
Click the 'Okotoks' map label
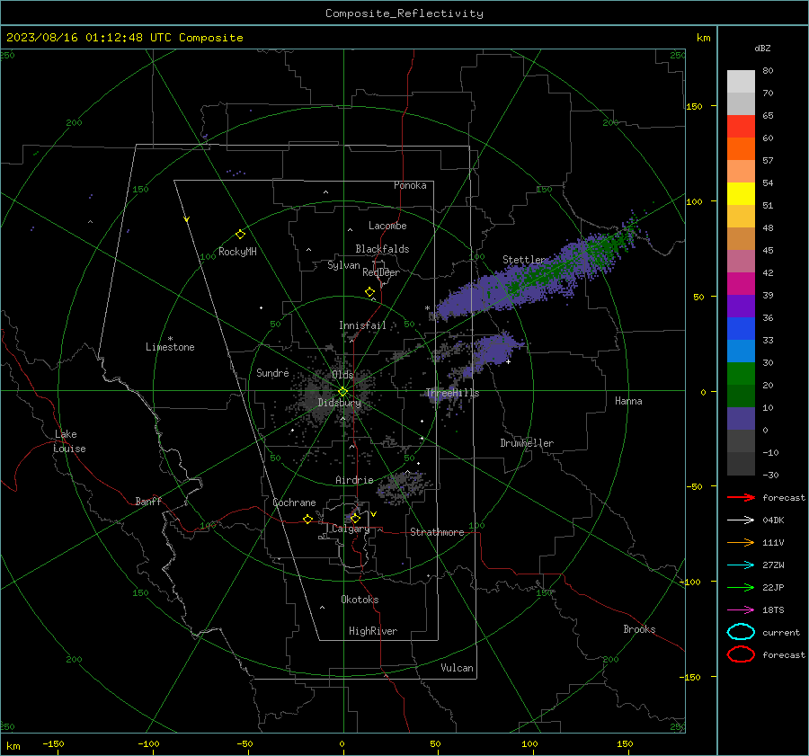360,600
